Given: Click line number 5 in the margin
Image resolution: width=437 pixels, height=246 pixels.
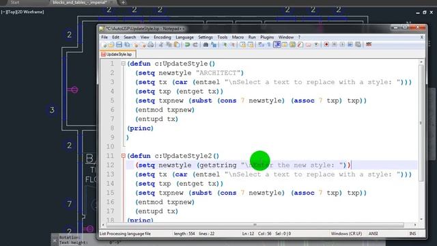Looking at the screenshot, I should tap(112, 100).
